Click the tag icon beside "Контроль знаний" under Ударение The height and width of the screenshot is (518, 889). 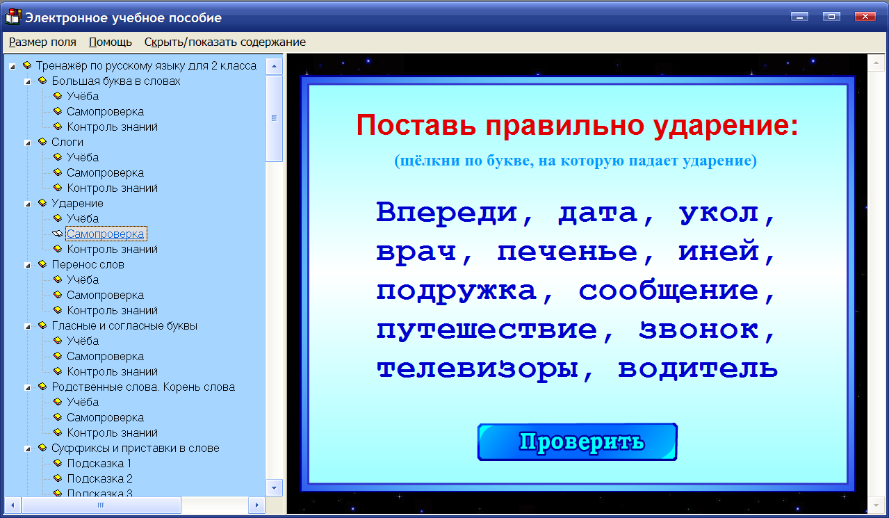click(58, 249)
